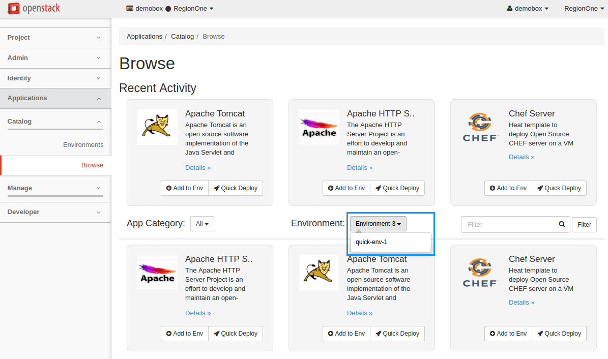The height and width of the screenshot is (359, 608).
Task: Expand the Manage sidebar section
Action: tap(55, 188)
